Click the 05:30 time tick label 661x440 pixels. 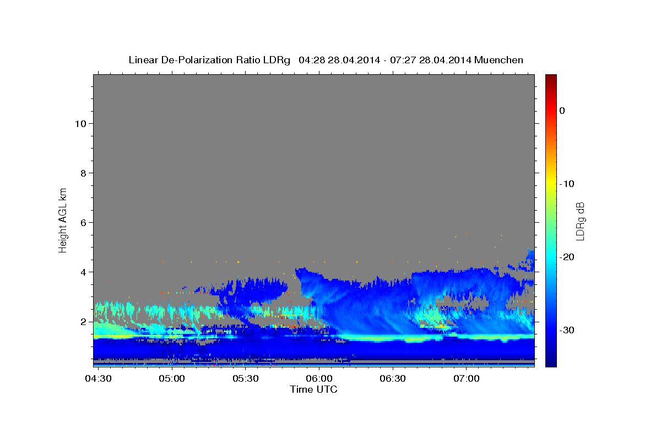click(245, 379)
